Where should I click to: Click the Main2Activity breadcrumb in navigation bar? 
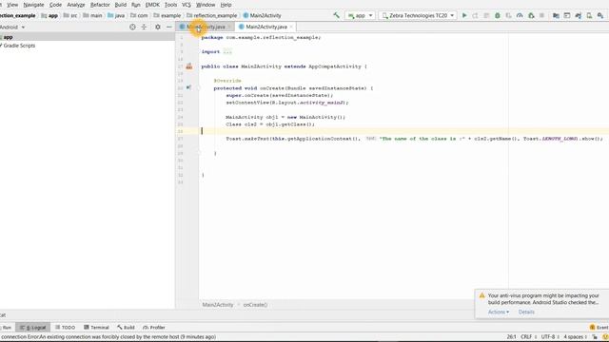point(263,15)
